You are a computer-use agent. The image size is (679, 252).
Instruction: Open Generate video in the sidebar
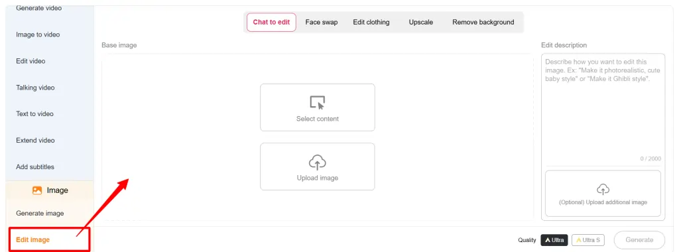click(x=39, y=8)
